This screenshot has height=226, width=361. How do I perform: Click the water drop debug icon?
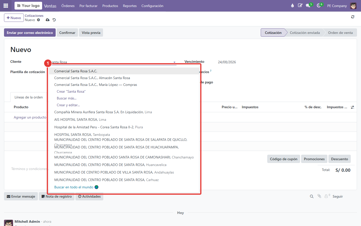[x=292, y=6]
